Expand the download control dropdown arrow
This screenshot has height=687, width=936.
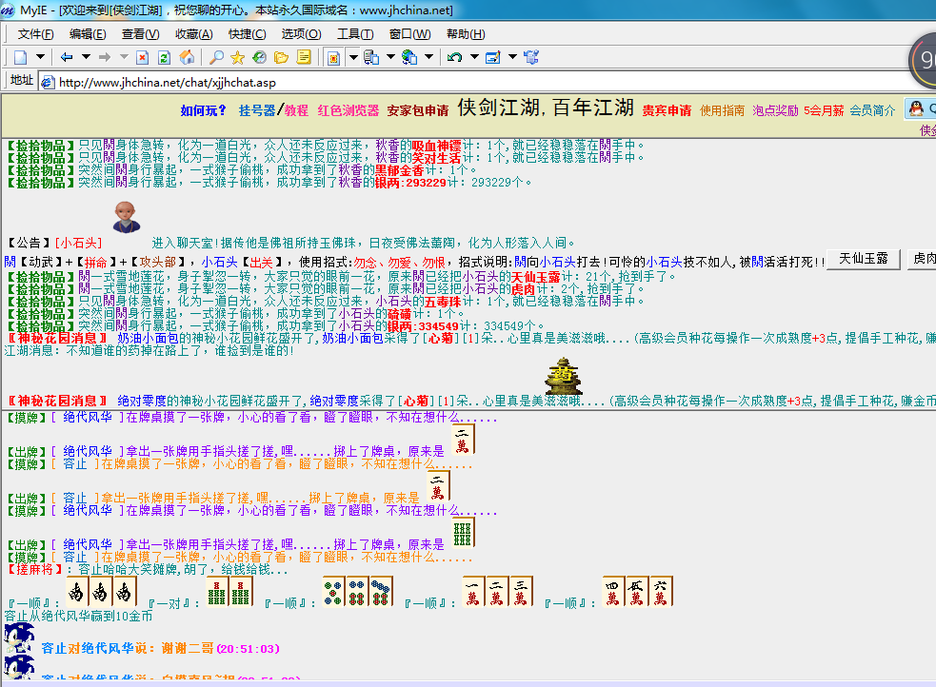391,57
